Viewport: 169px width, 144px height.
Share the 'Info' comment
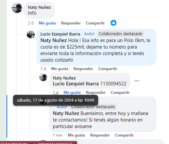point(95,23)
